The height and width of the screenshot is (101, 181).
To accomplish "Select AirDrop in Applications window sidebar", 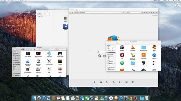I will click(111, 47).
